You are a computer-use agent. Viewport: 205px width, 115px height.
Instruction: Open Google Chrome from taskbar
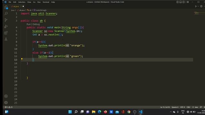pyautogui.click(x=129, y=112)
